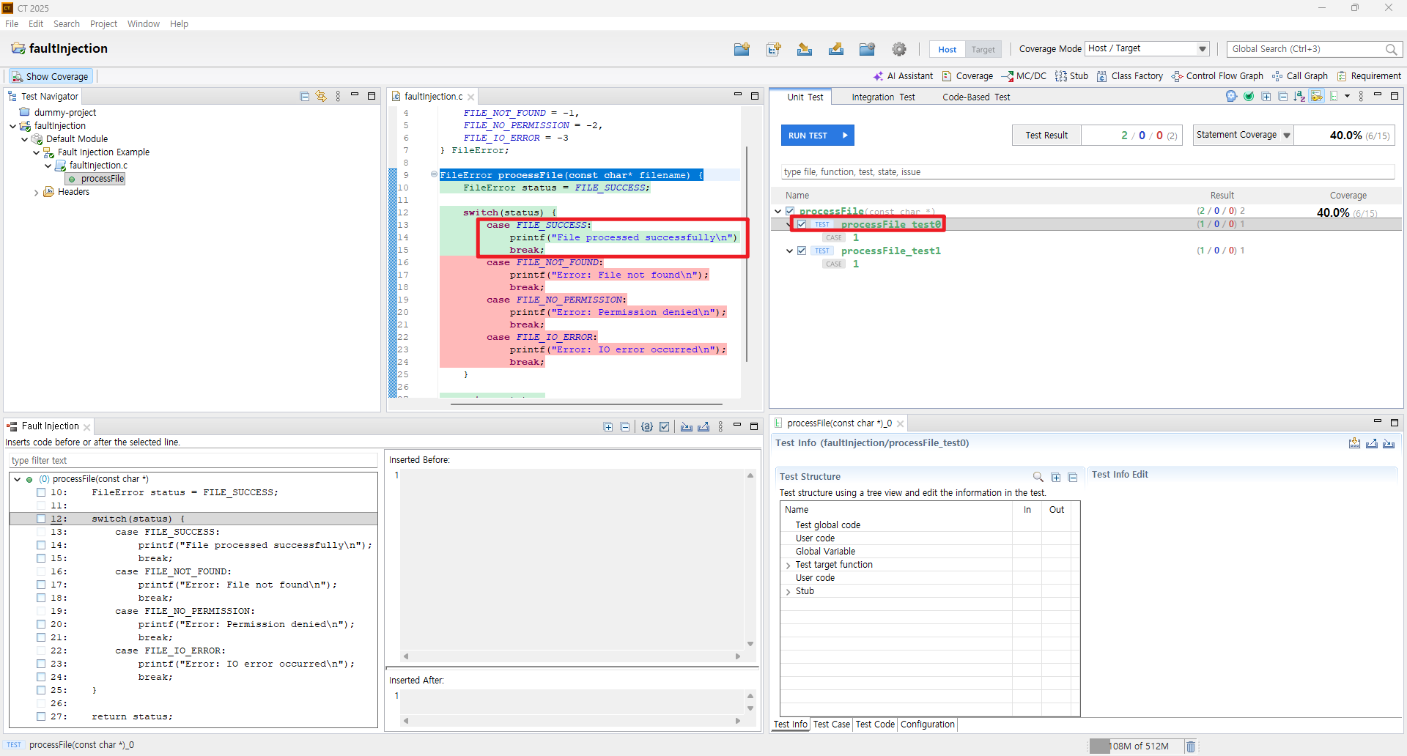1407x756 pixels.
Task: Toggle the checkbox for processFile_test1
Action: pyautogui.click(x=802, y=251)
